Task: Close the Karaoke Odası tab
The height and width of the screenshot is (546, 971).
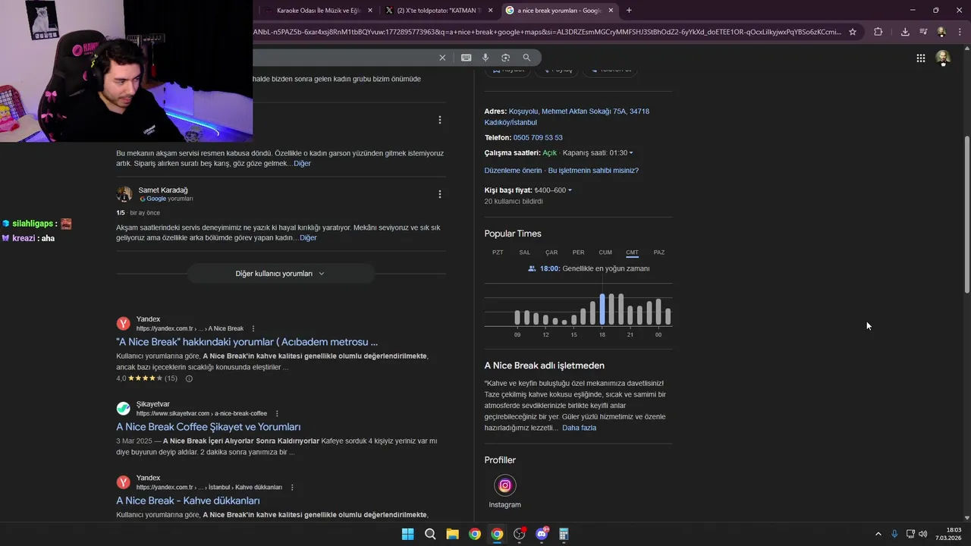Action: 370,11
